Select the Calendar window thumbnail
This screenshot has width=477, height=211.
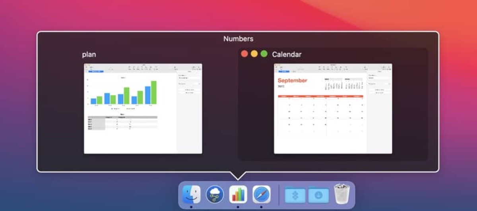[333, 108]
